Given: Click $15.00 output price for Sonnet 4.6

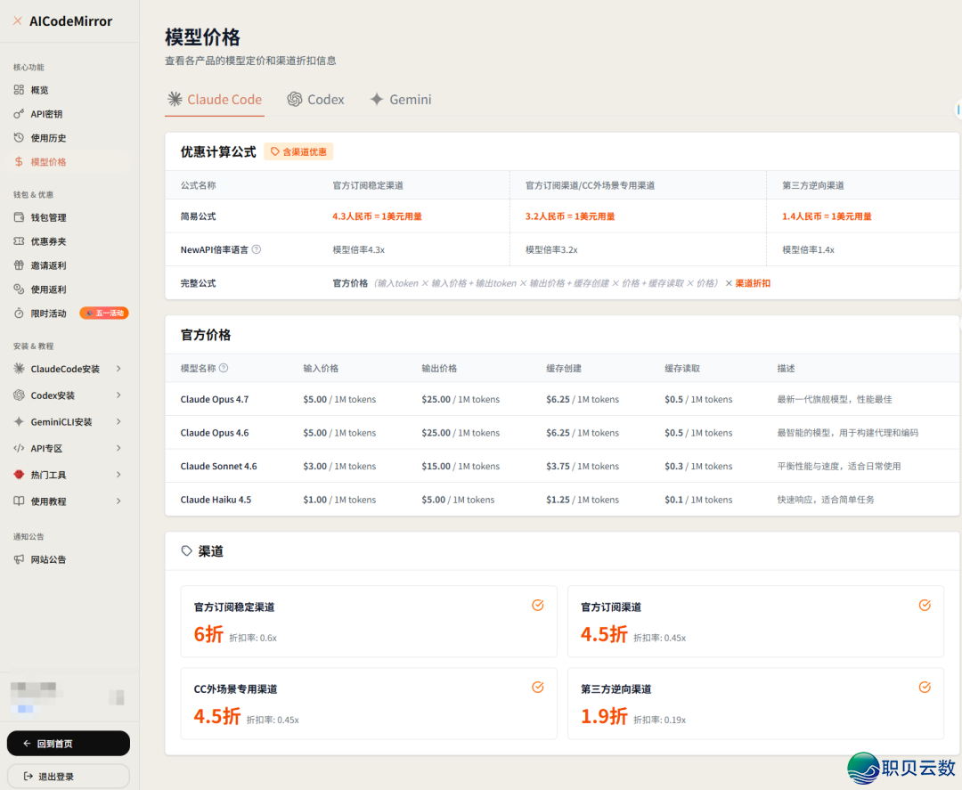Looking at the screenshot, I should (x=436, y=466).
